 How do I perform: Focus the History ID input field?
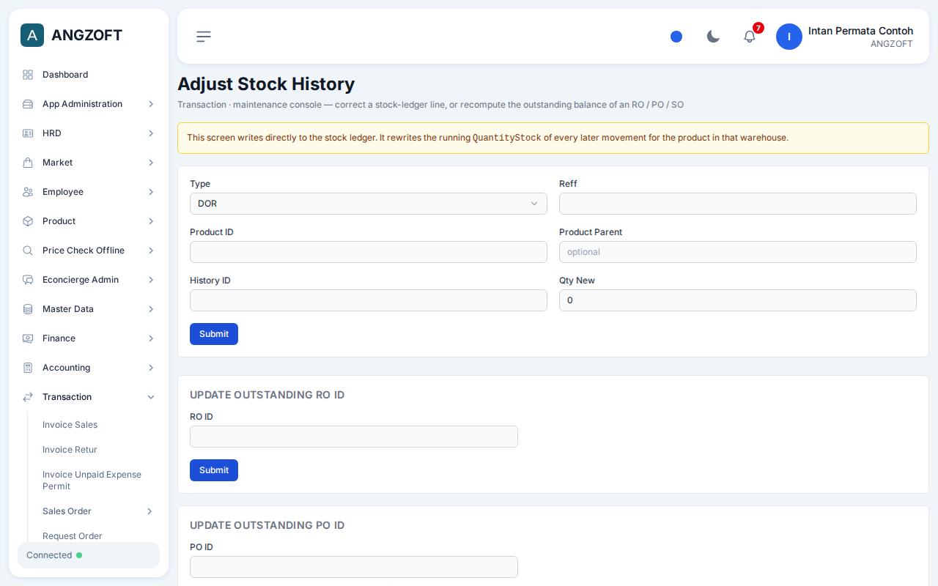369,300
